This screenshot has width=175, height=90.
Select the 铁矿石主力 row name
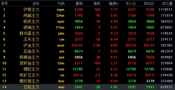(29, 75)
